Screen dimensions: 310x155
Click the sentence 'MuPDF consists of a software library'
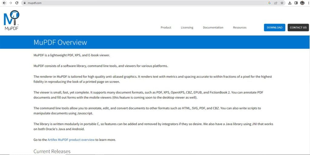coord(101,66)
